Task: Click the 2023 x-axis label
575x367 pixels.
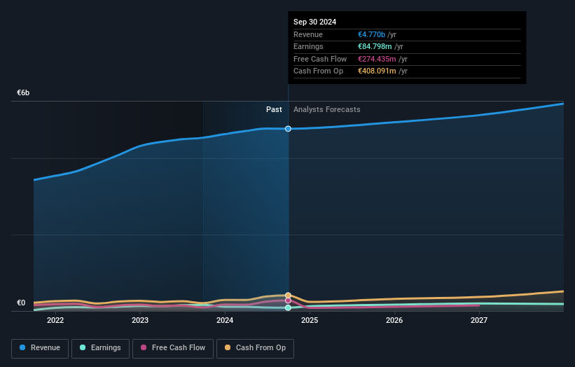Action: pos(140,321)
